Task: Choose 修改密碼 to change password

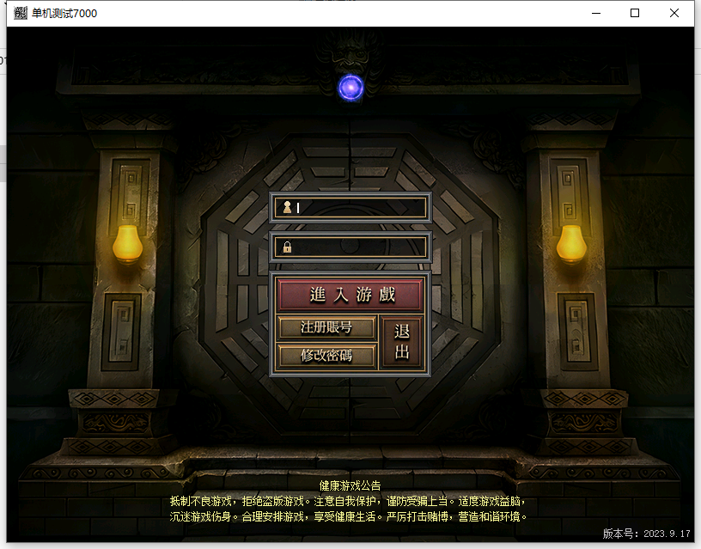Action: click(x=326, y=356)
